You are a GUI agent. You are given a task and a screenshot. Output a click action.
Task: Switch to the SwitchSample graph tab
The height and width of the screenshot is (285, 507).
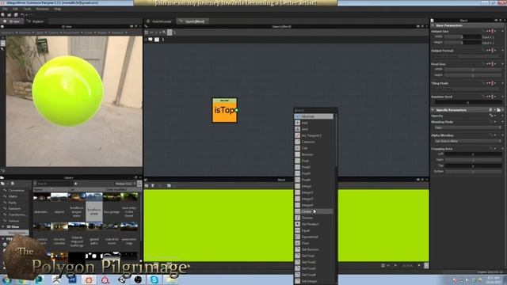tap(159, 21)
